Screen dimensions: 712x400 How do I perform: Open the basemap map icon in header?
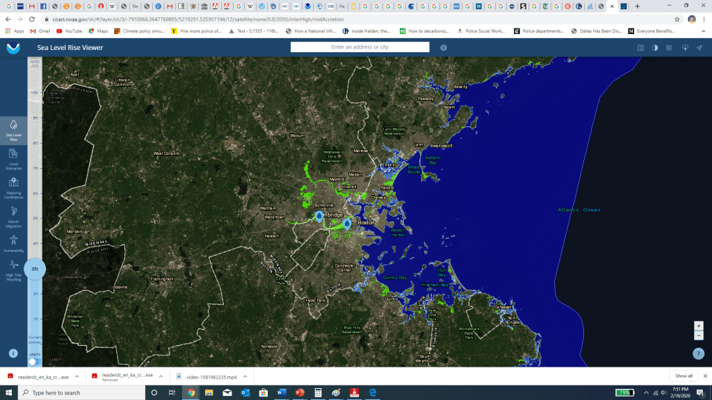pyautogui.click(x=641, y=47)
